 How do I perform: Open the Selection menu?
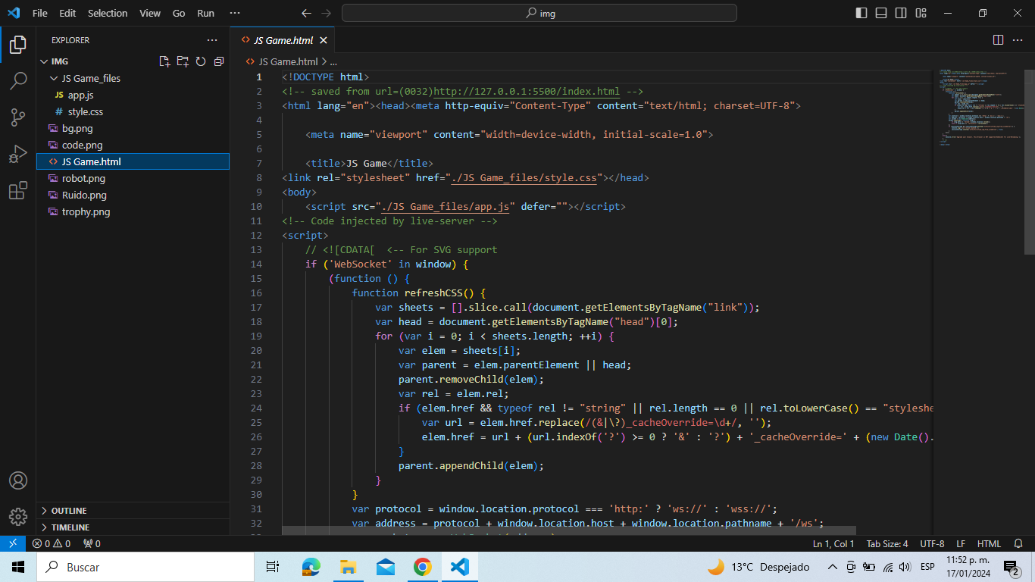[108, 13]
